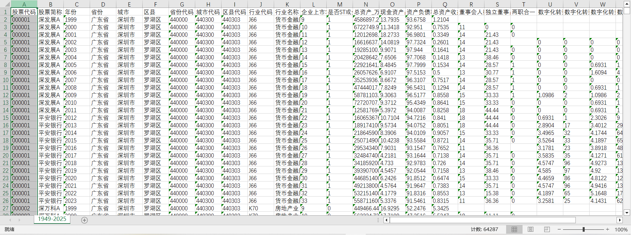This screenshot has height=235, width=631.
Task: Switch to Normal view in status bar
Action: (514, 229)
